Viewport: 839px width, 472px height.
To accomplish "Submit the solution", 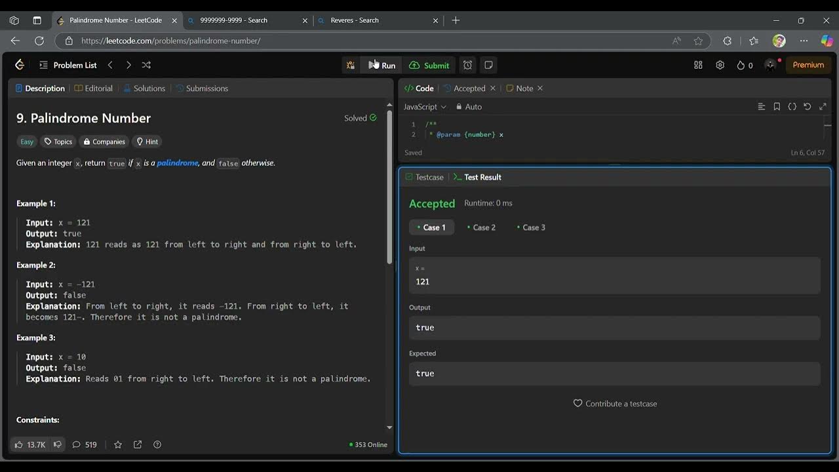I will (429, 65).
